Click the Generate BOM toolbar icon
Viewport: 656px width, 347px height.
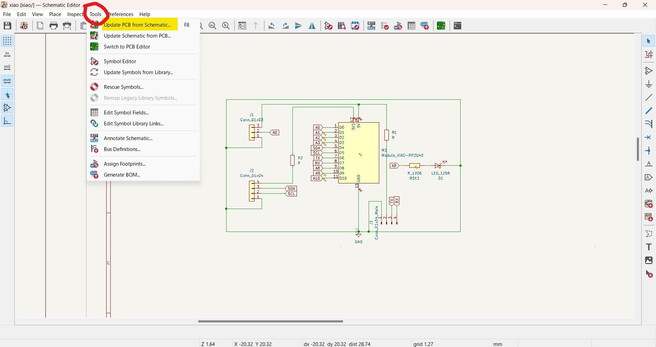[425, 26]
